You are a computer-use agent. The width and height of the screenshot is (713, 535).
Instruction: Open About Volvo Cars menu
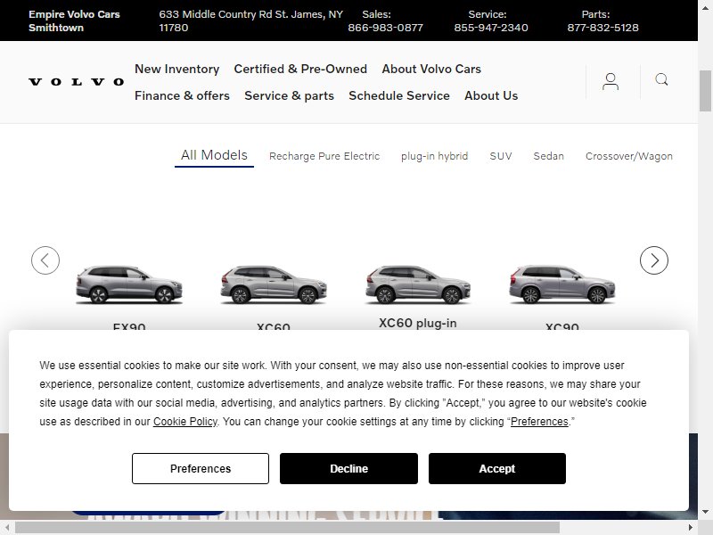(431, 69)
